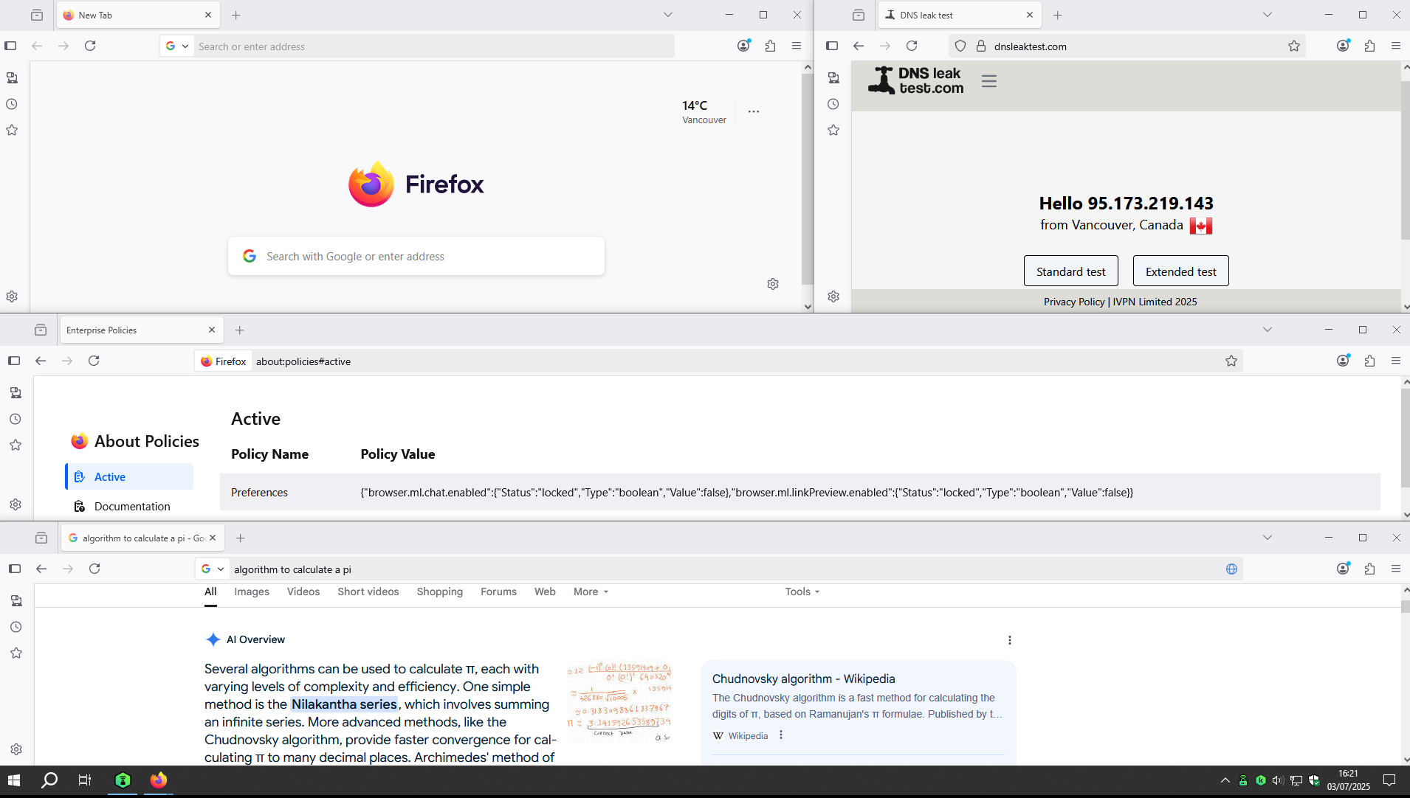Open Extensions in New Tab window
The width and height of the screenshot is (1410, 798).
click(770, 46)
